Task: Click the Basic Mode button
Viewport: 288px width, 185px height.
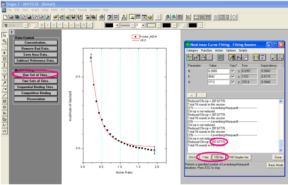Action: click(276, 165)
